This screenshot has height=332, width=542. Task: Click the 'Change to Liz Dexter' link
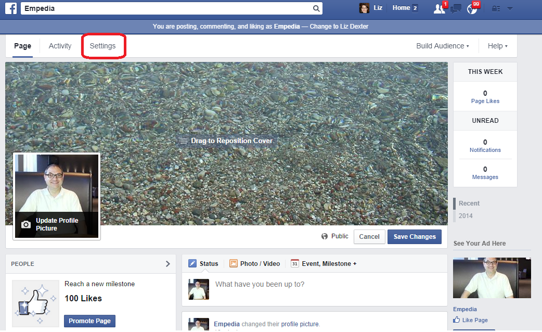coord(339,26)
